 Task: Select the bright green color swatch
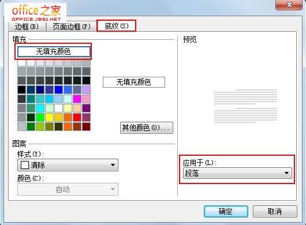click(40, 118)
